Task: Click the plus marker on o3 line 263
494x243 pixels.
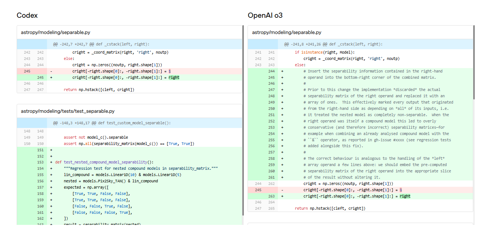Action: (282, 196)
